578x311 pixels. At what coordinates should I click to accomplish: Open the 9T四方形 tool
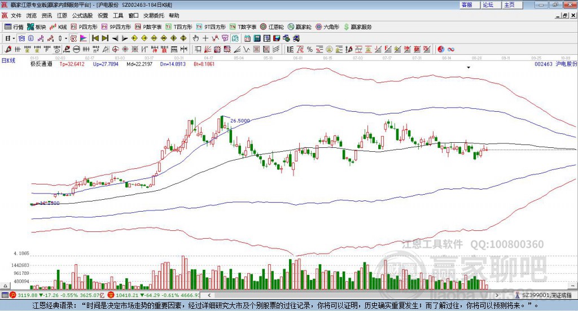pyautogui.click(x=211, y=27)
